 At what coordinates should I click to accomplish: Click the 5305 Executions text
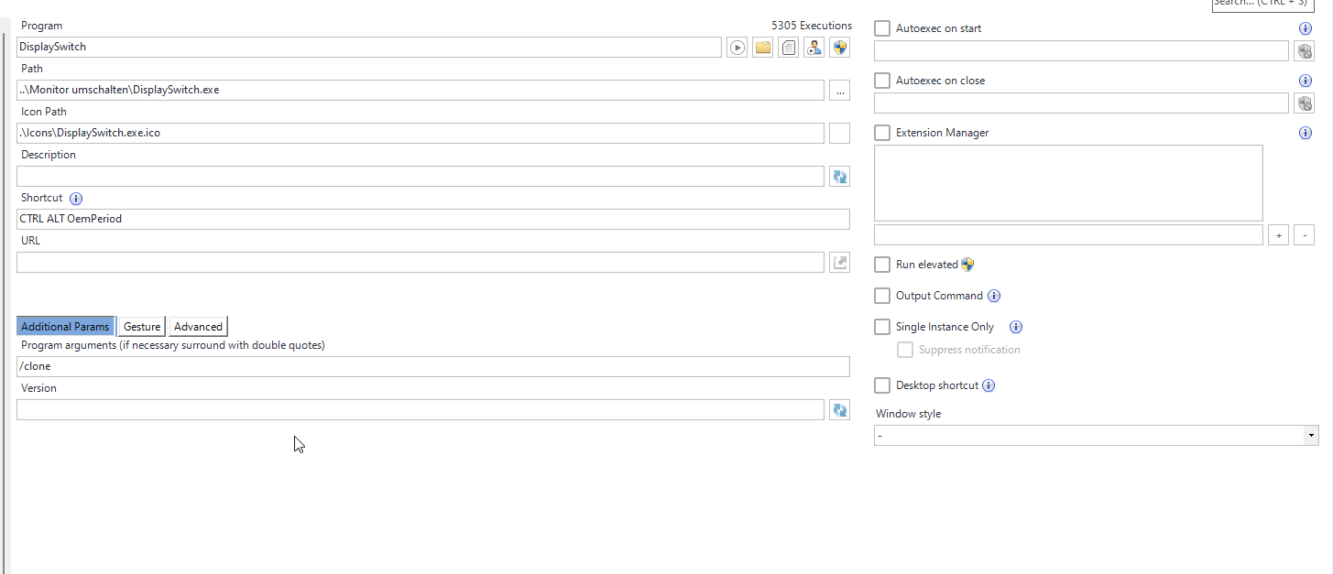point(812,26)
